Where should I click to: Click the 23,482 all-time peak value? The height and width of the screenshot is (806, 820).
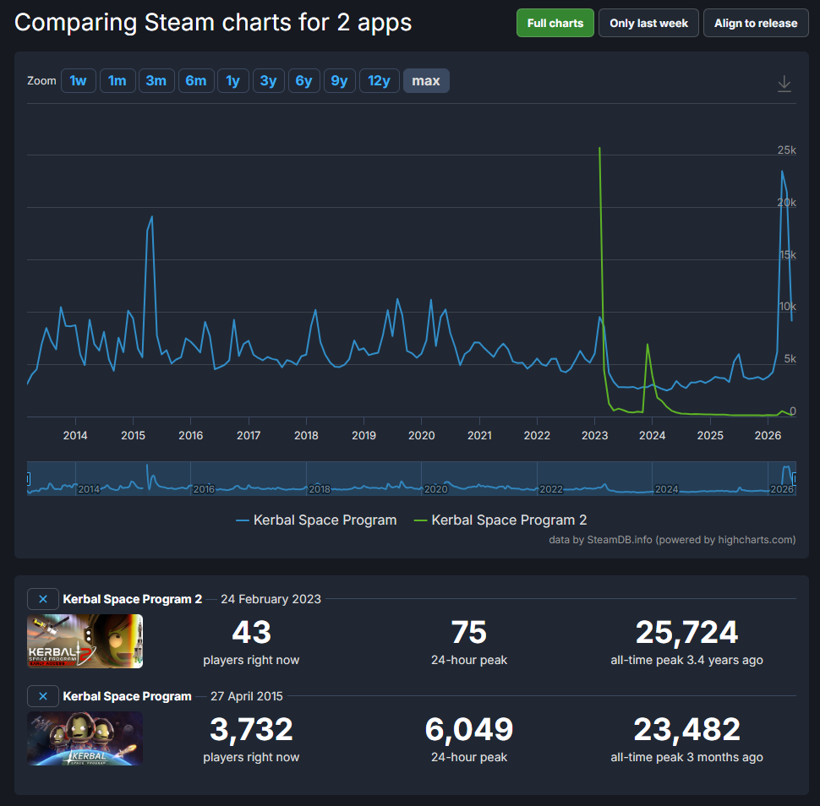coord(686,729)
